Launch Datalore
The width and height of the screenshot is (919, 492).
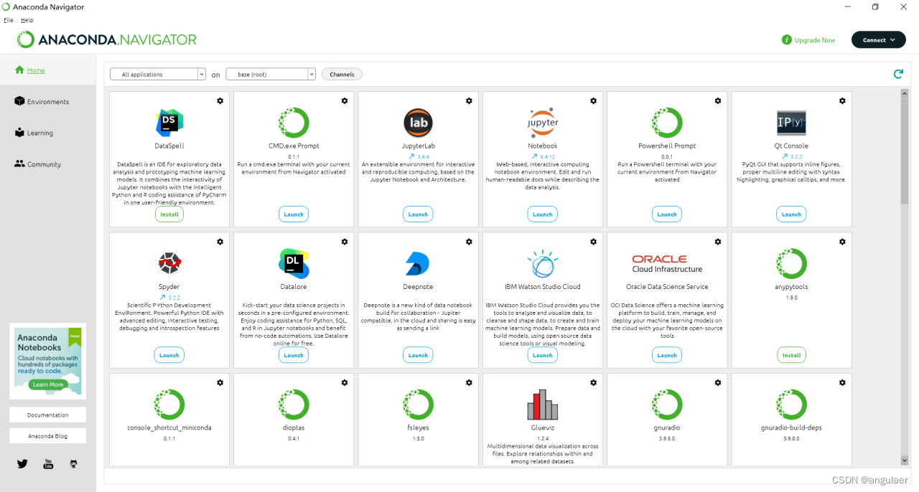pos(294,354)
